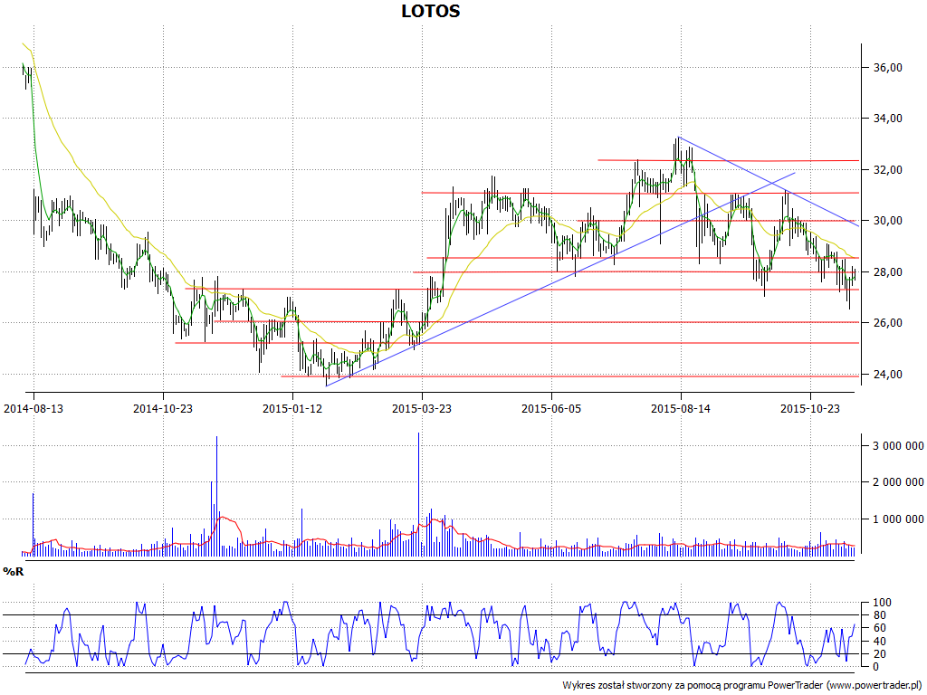Select the 2015-01-12 date label
Image resolution: width=927 pixels, height=695 pixels.
pos(292,408)
